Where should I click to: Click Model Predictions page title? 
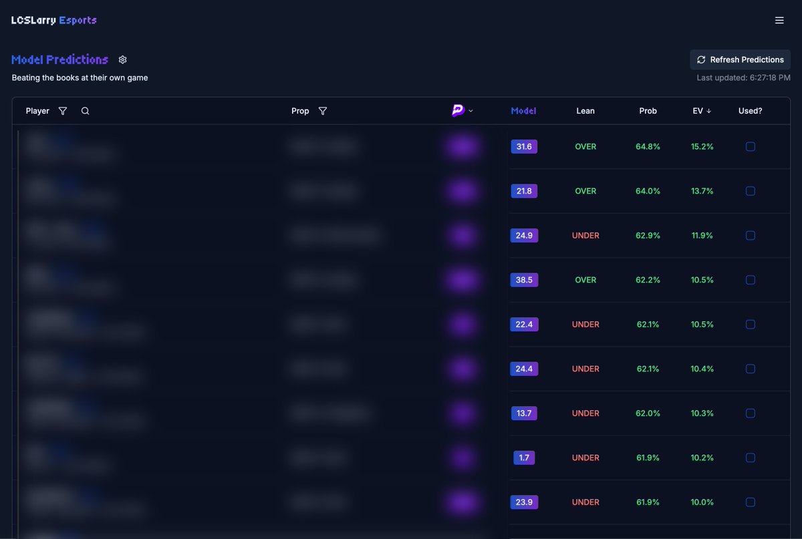click(59, 59)
